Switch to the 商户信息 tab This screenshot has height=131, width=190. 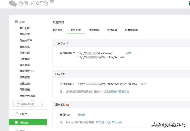(58, 30)
